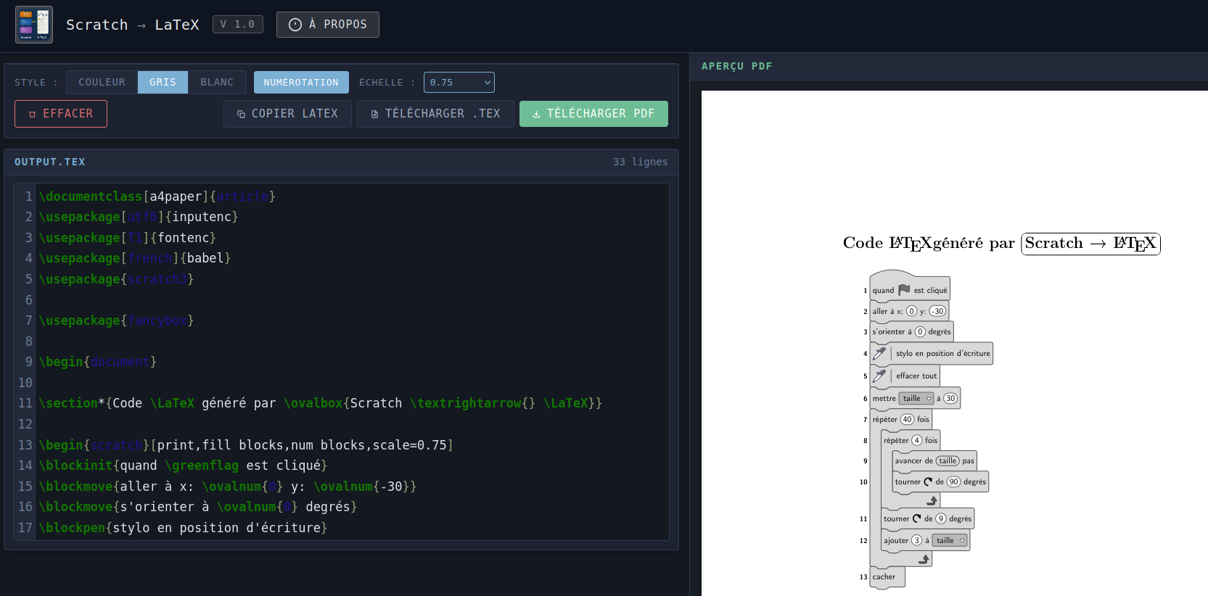Click pen icon on 'effacer tout' block

coord(879,376)
